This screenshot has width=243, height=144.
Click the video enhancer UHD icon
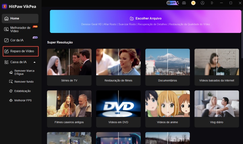point(6,29)
